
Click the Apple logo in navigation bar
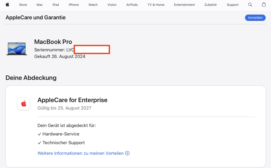[7, 4]
